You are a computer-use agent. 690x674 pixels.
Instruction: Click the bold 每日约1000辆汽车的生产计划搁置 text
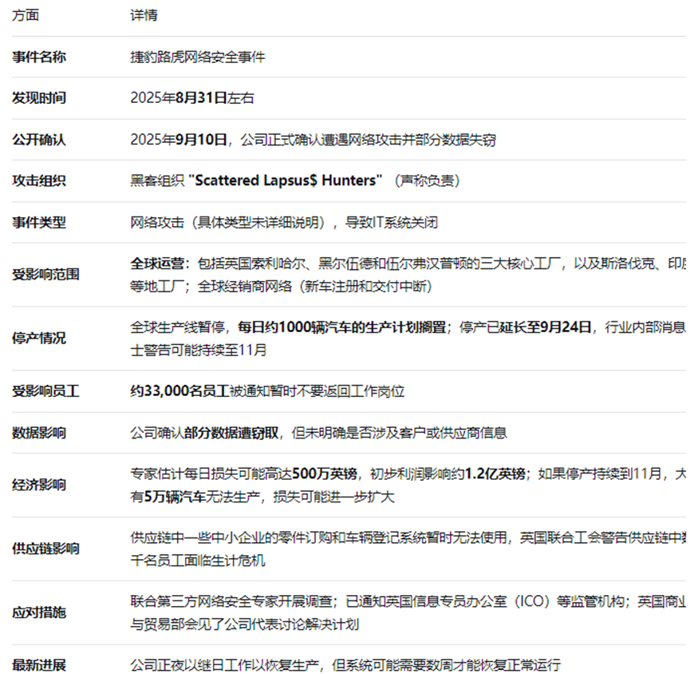(342, 327)
